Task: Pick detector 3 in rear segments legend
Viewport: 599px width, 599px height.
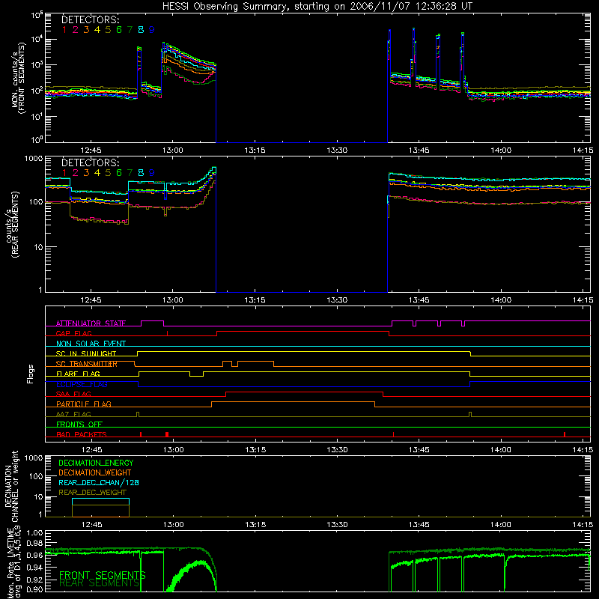Action: tap(86, 173)
